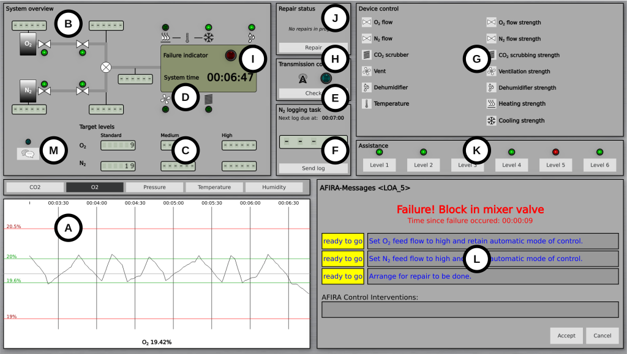Image resolution: width=627 pixels, height=354 pixels.
Task: Click the Send log button
Action: click(313, 168)
